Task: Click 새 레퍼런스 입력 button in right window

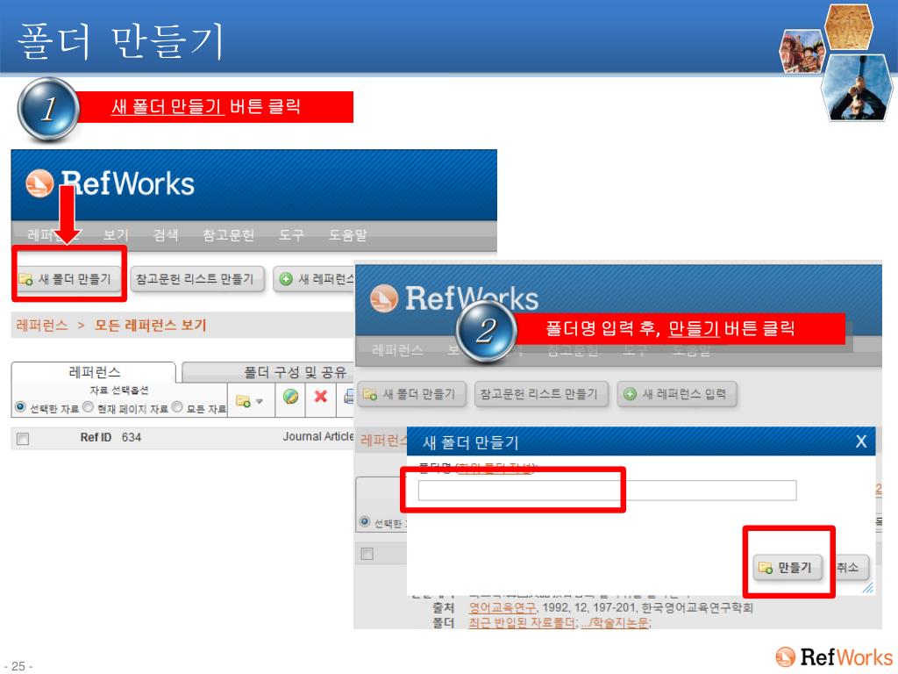Action: (677, 394)
